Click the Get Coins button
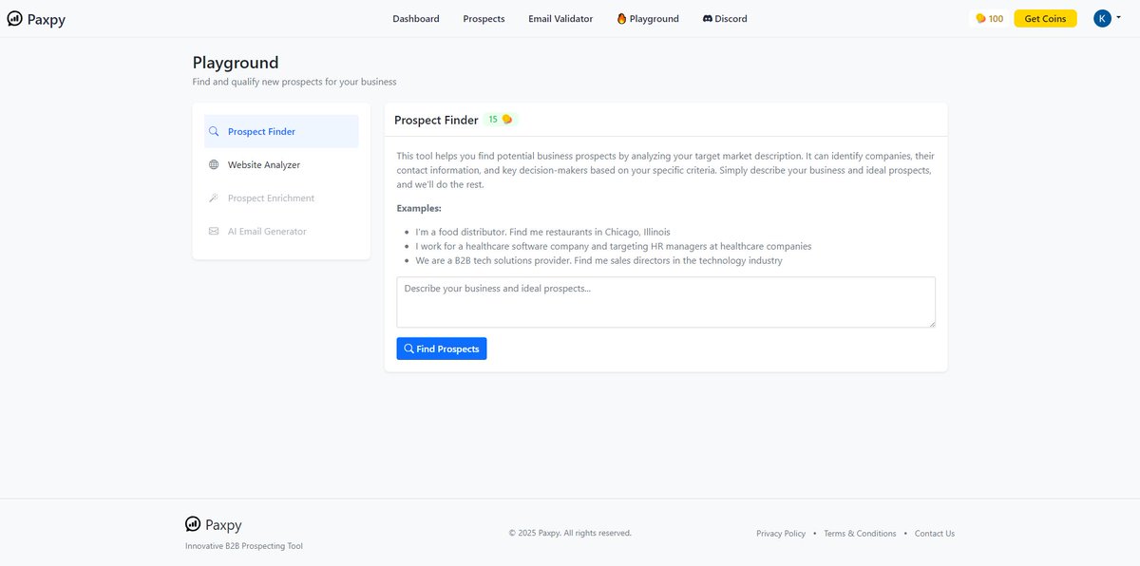 click(x=1045, y=19)
